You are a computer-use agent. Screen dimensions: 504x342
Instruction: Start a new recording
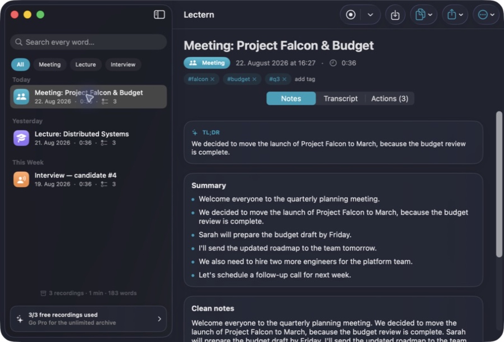point(351,15)
